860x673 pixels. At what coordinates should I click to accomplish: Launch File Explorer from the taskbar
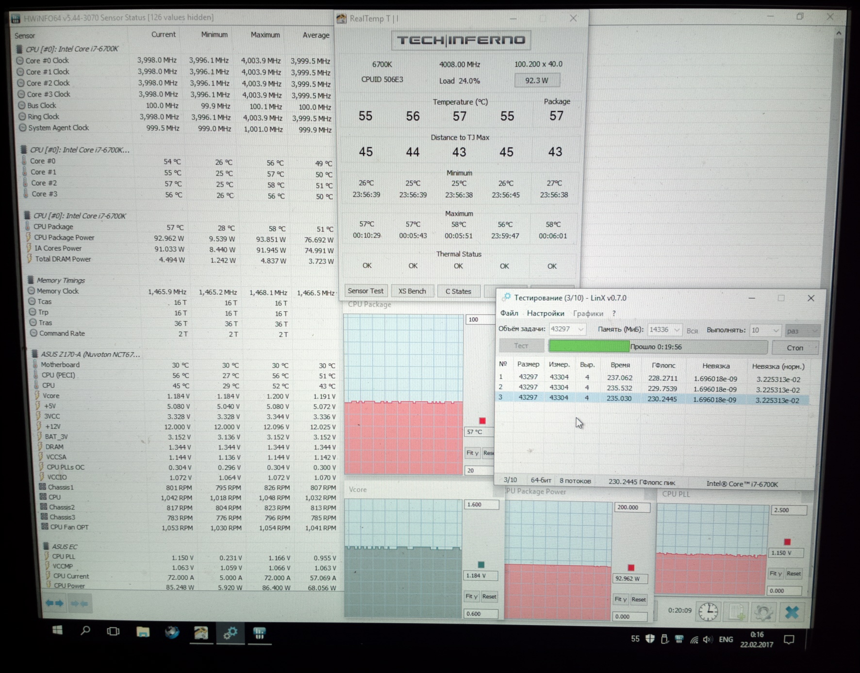coord(143,632)
